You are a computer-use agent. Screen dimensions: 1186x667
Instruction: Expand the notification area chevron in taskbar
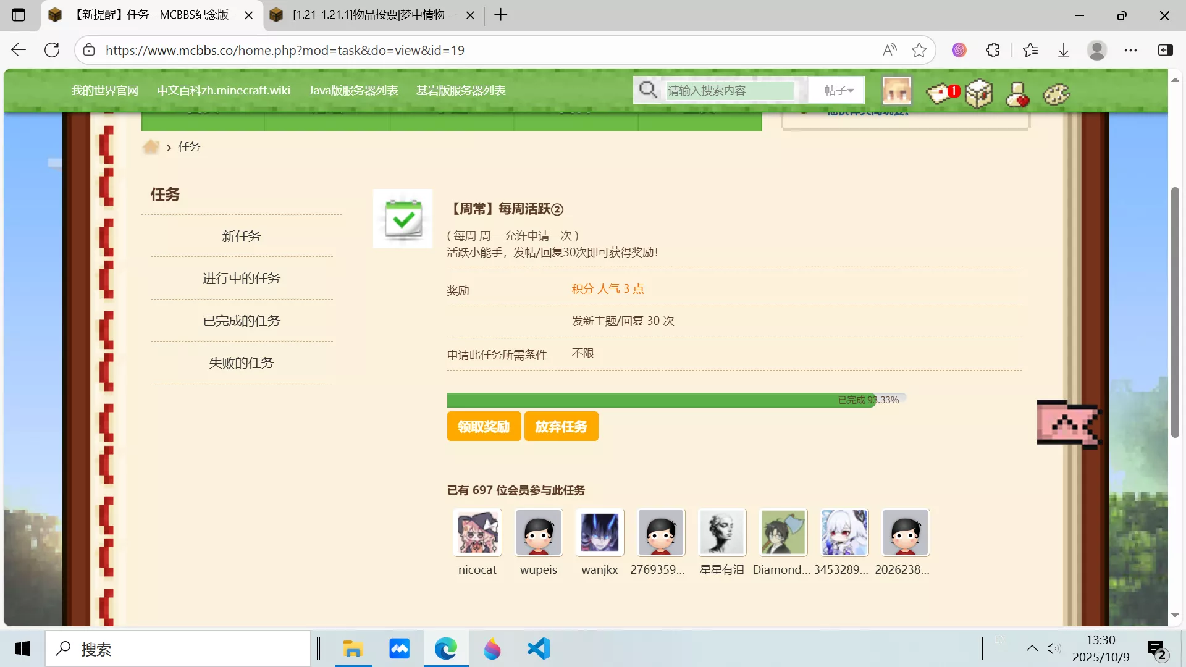pyautogui.click(x=1032, y=648)
